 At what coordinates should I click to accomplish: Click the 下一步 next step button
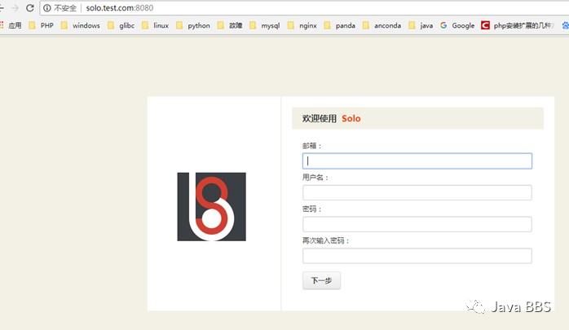(321, 280)
